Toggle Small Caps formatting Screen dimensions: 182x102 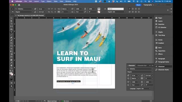coord(49,12)
